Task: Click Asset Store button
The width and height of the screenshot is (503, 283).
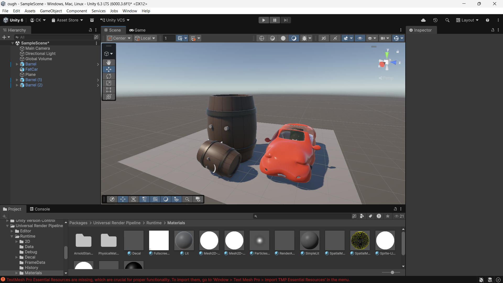Action: pyautogui.click(x=67, y=20)
